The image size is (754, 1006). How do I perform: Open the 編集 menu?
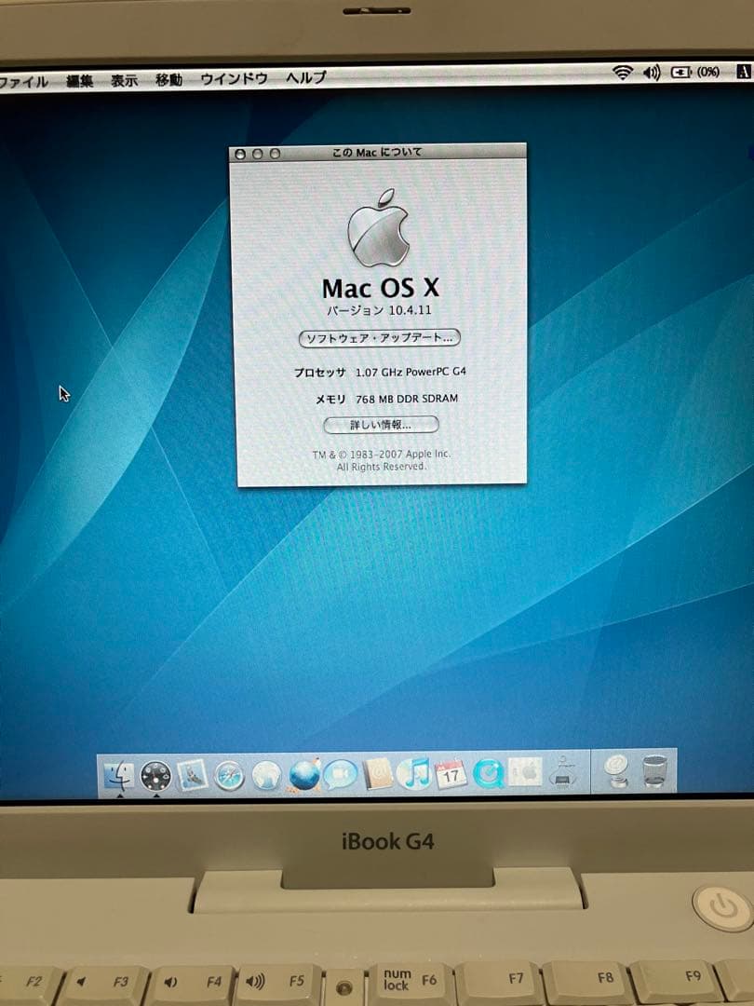[79, 81]
